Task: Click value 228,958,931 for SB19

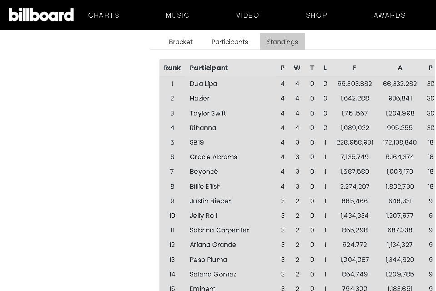Action: [355, 142]
